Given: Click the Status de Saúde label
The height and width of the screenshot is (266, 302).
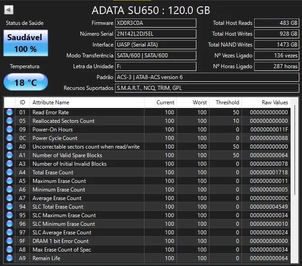Looking at the screenshot, I should (x=25, y=23).
